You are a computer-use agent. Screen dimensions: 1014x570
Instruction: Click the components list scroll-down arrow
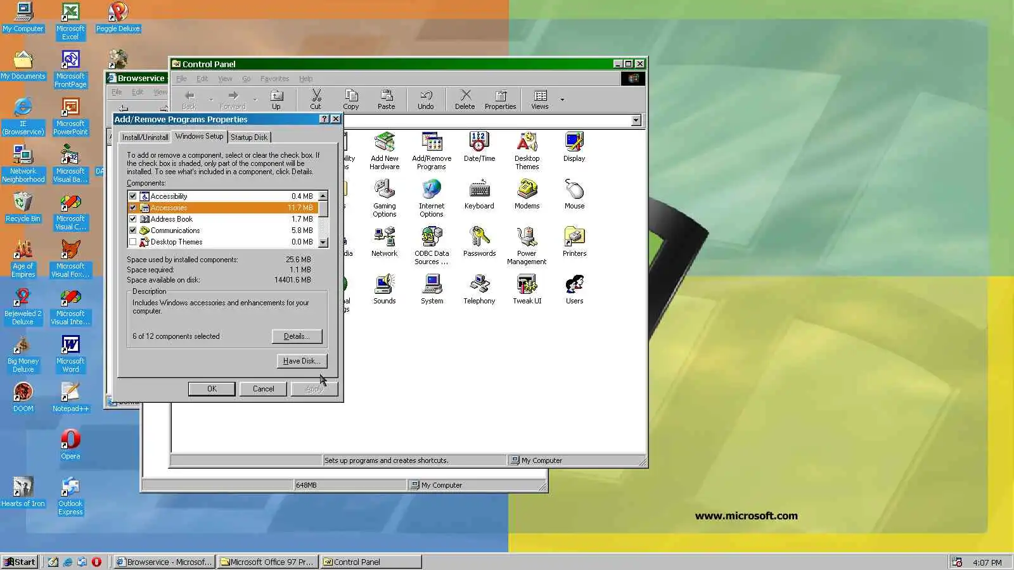pyautogui.click(x=323, y=243)
